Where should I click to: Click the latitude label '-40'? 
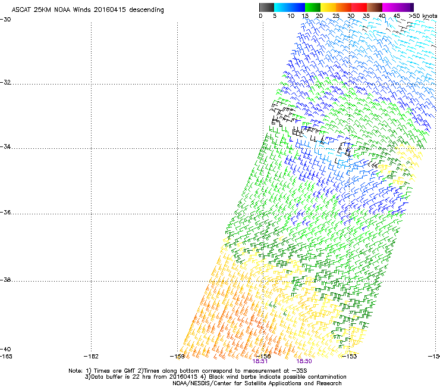pos(5,349)
